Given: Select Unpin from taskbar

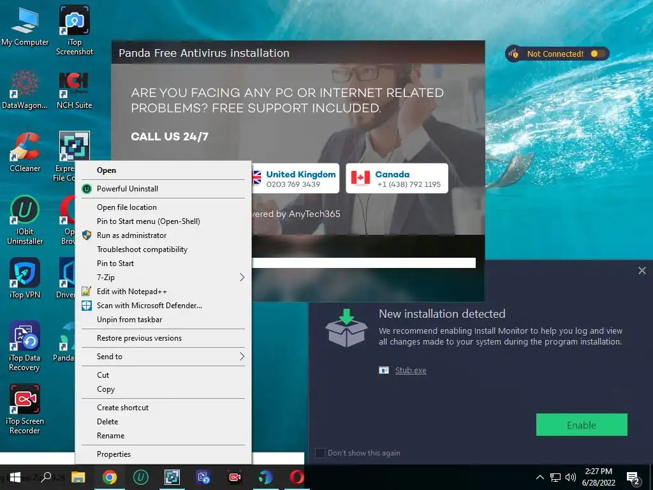Looking at the screenshot, I should tap(163, 320).
